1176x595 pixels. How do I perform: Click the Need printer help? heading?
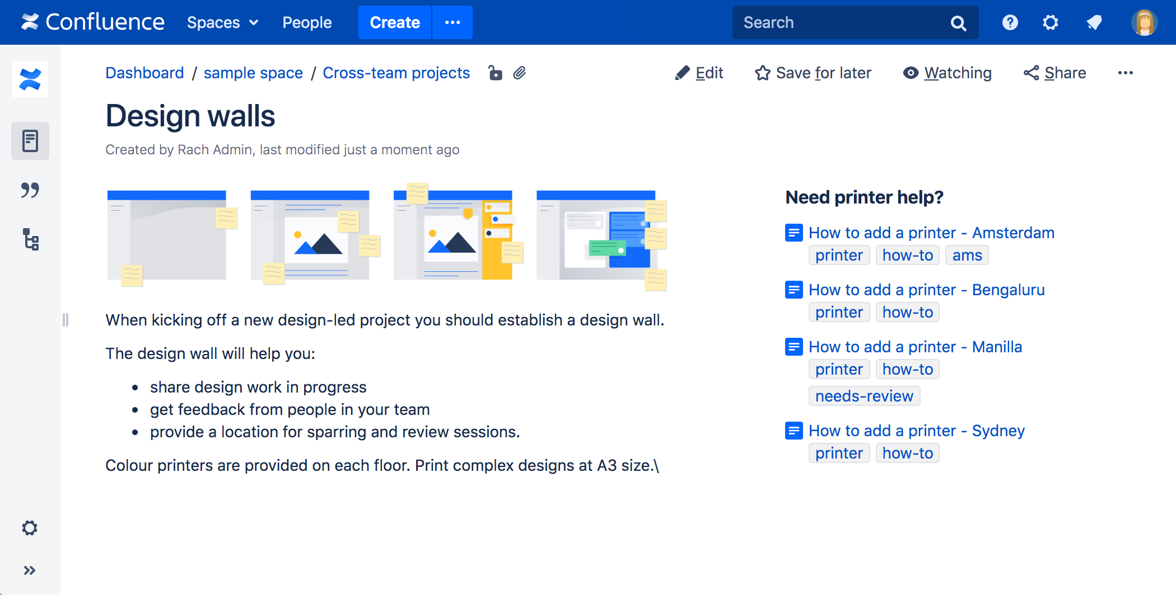click(864, 197)
